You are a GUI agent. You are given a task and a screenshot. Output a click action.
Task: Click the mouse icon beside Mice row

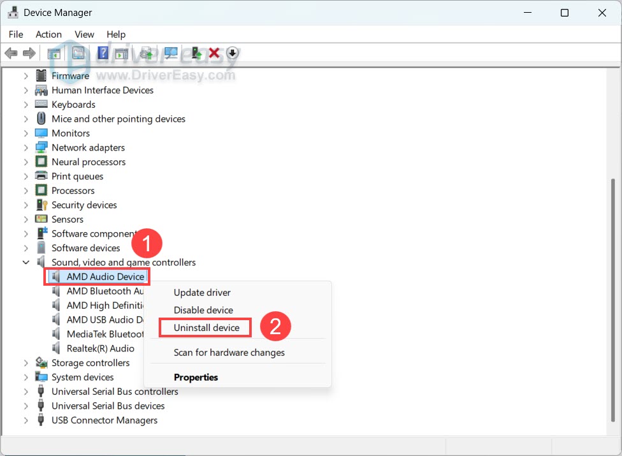click(x=41, y=119)
